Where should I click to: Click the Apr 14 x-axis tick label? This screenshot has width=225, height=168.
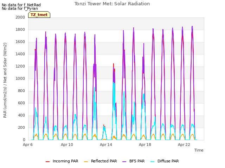coord(106,145)
